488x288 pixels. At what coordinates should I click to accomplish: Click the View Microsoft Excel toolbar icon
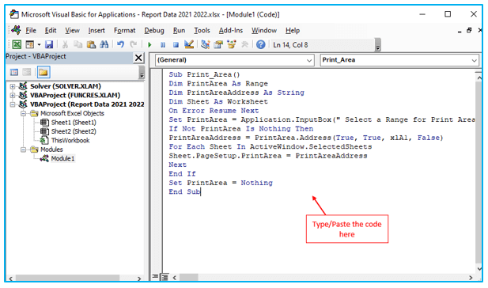[x=17, y=45]
